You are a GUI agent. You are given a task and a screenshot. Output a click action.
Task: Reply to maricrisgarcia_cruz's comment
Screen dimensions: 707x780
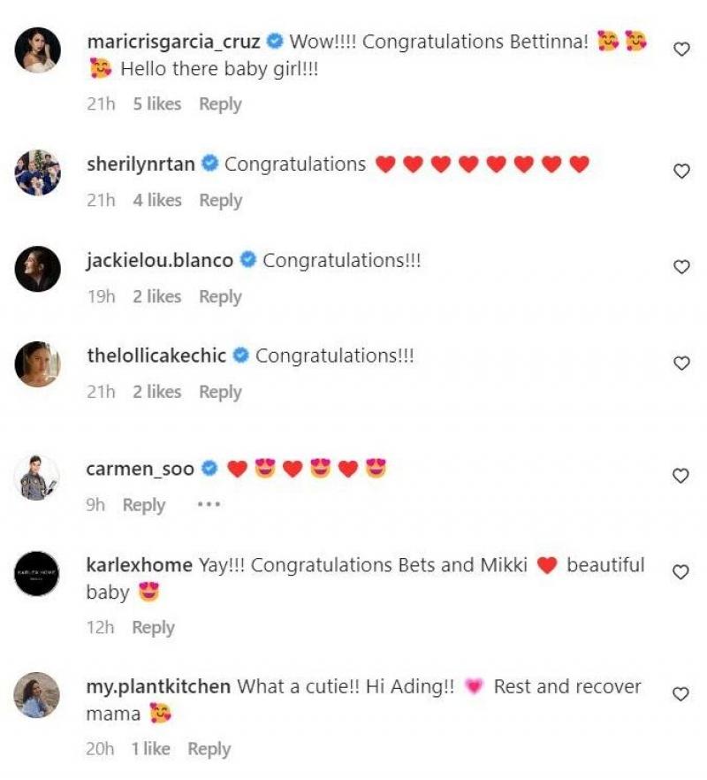[x=220, y=103]
